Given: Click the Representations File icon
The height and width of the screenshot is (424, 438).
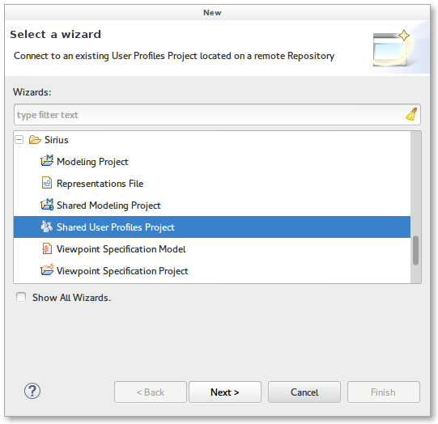Looking at the screenshot, I should point(47,183).
